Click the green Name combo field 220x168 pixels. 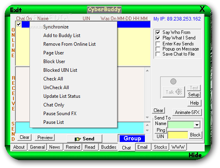(x=181, y=125)
